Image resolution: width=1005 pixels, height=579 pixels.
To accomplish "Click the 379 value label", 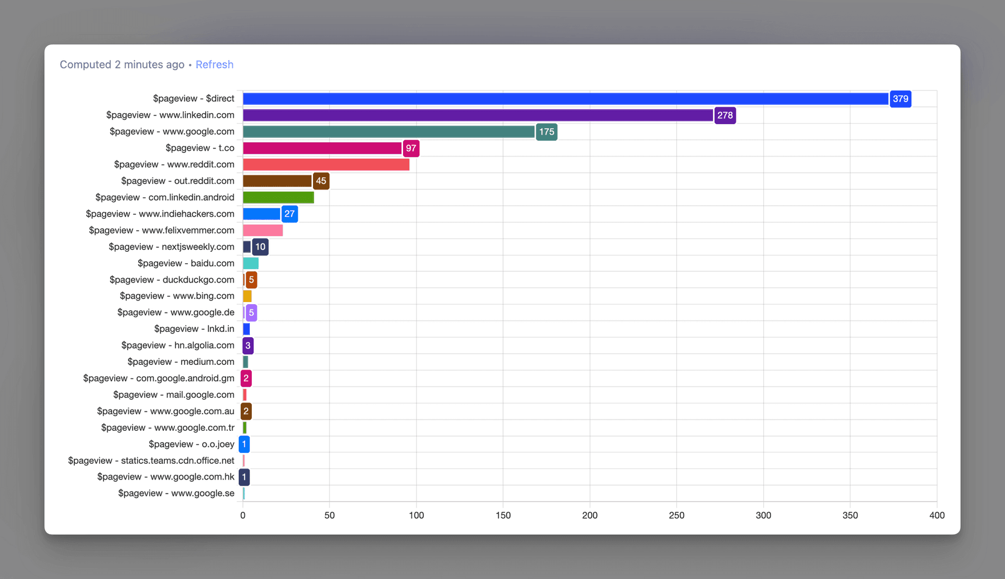I will (x=900, y=99).
